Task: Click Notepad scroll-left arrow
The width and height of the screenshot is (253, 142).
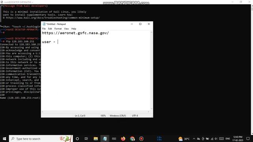Action: [x=43, y=112]
